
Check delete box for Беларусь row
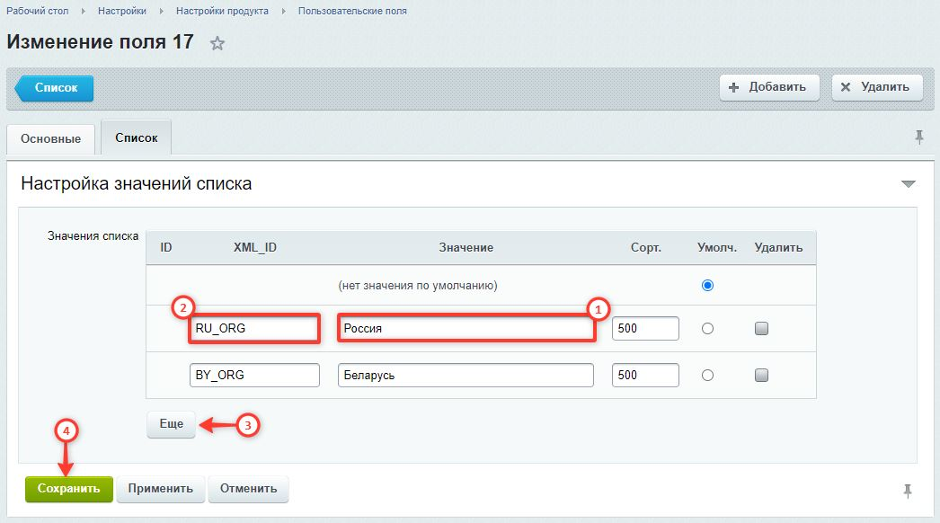click(x=761, y=376)
